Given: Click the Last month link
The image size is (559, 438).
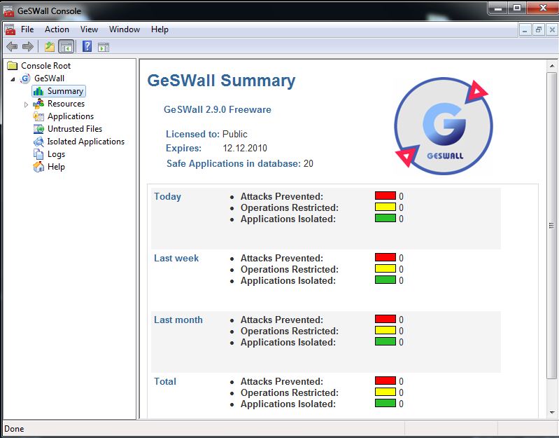Looking at the screenshot, I should pyautogui.click(x=178, y=320).
